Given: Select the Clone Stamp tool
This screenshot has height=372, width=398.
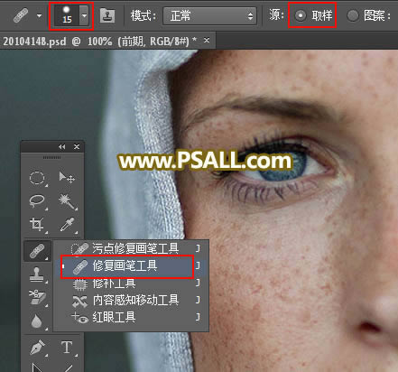Looking at the screenshot, I should [37, 274].
